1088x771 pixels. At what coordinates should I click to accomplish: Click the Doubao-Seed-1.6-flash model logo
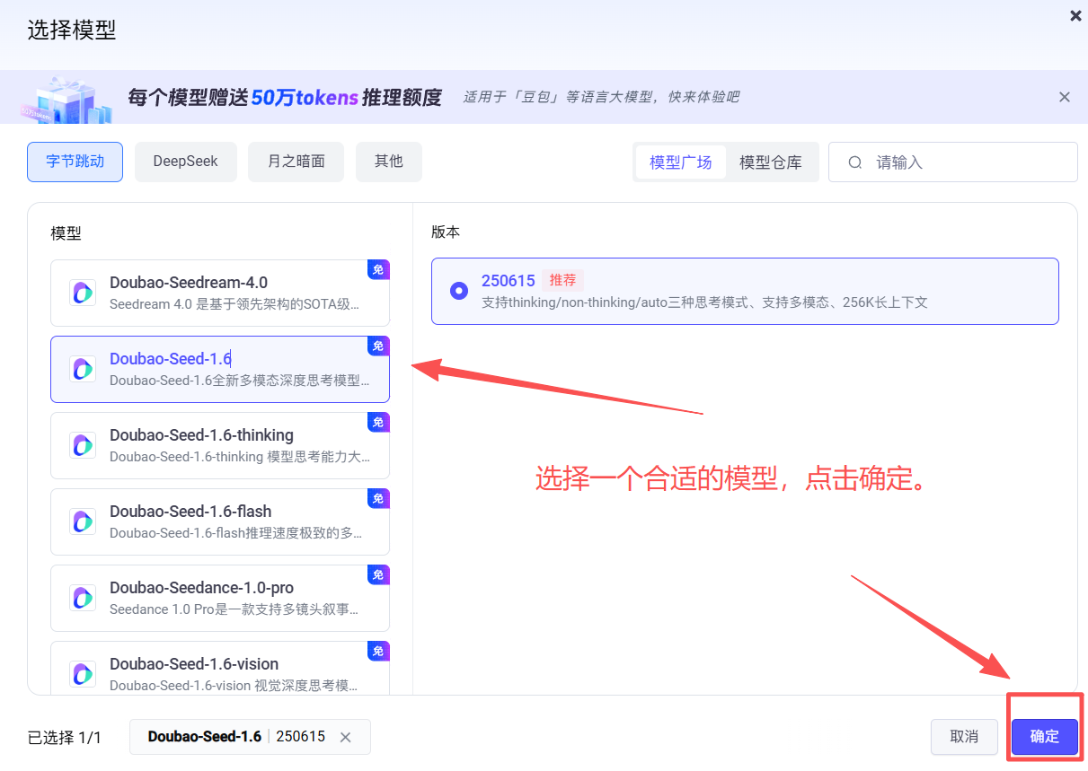click(82, 521)
